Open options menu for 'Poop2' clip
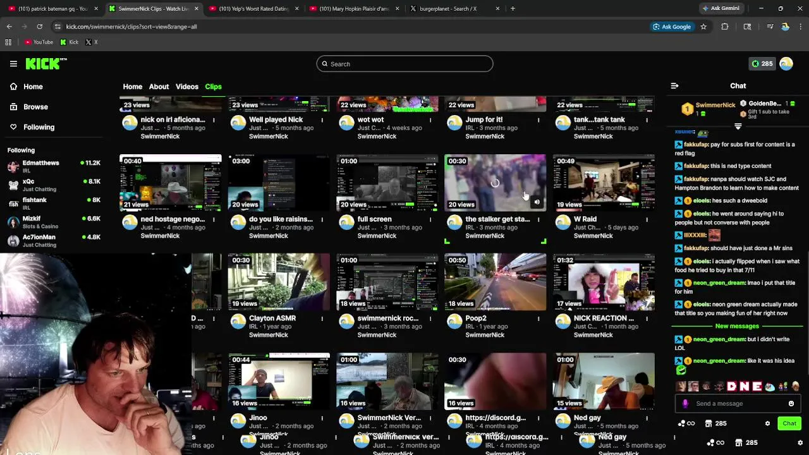This screenshot has height=455, width=809. pos(538,318)
